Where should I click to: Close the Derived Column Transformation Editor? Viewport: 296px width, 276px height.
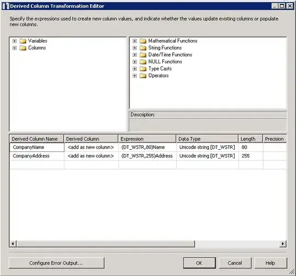290,6
